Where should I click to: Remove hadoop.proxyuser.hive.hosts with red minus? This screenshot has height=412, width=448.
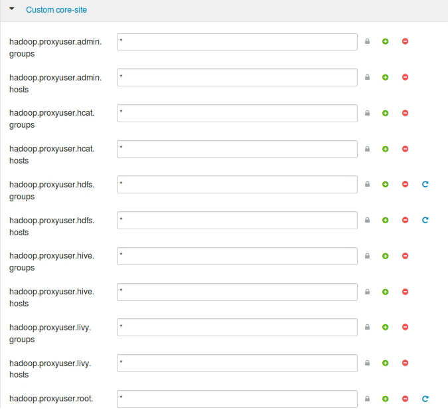pos(405,292)
